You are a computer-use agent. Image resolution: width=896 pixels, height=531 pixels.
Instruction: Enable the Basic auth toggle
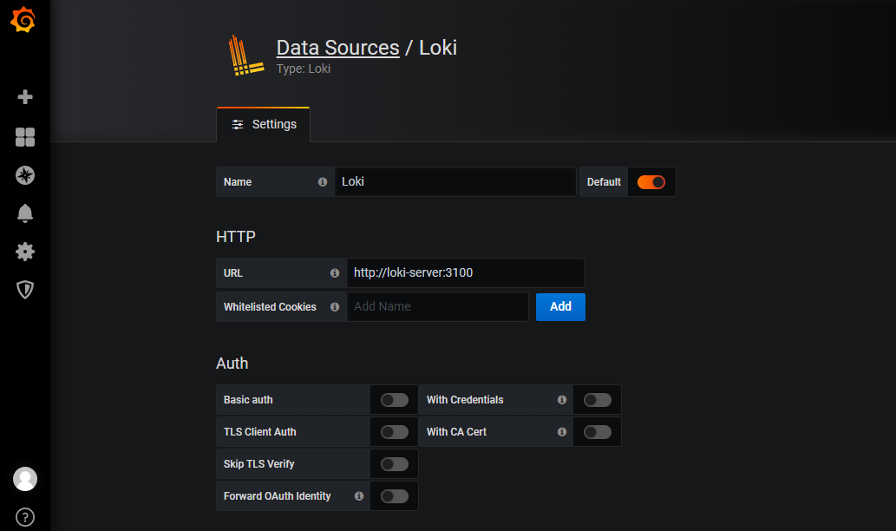pyautogui.click(x=395, y=400)
